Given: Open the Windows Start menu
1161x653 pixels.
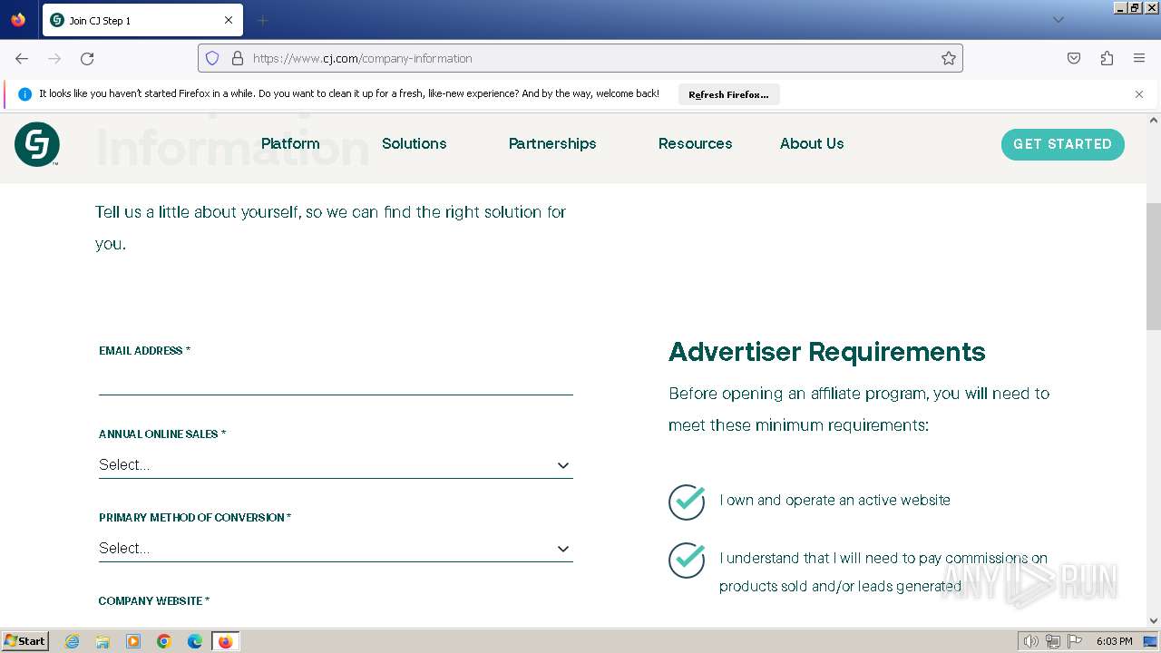Looking at the screenshot, I should pyautogui.click(x=25, y=641).
